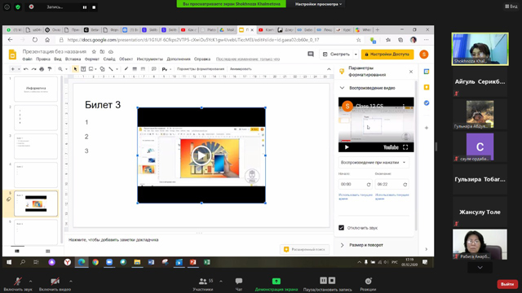This screenshot has height=293, width=522.
Task: Open the comments history icon
Action: click(311, 55)
